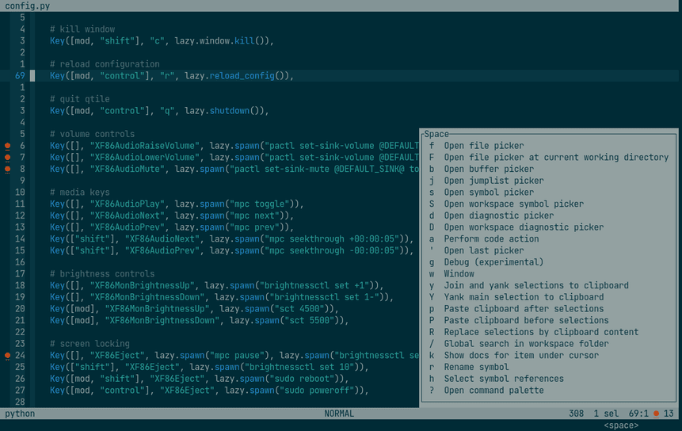Viewport: 682px width, 431px height.
Task: Select 'Yank main selection to clipboard'
Action: pyautogui.click(x=548, y=297)
